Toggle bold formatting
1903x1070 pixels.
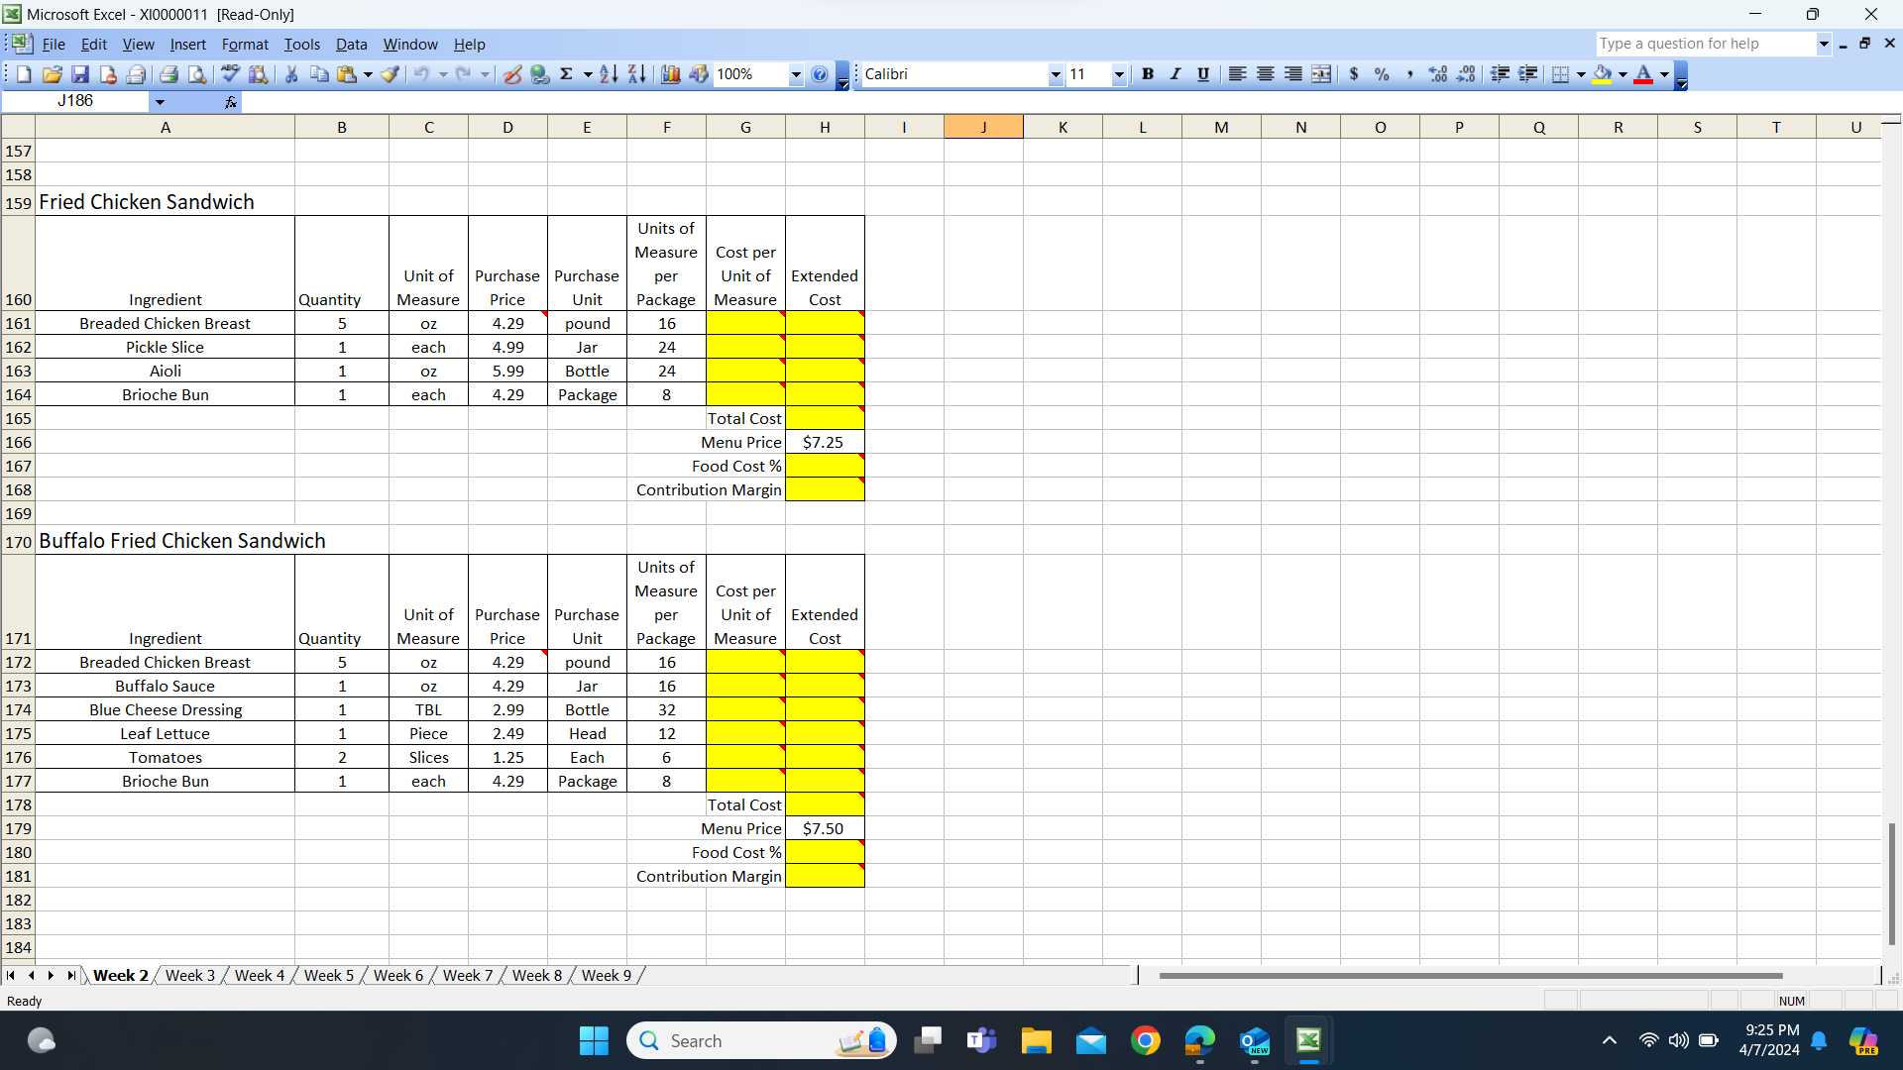point(1148,74)
